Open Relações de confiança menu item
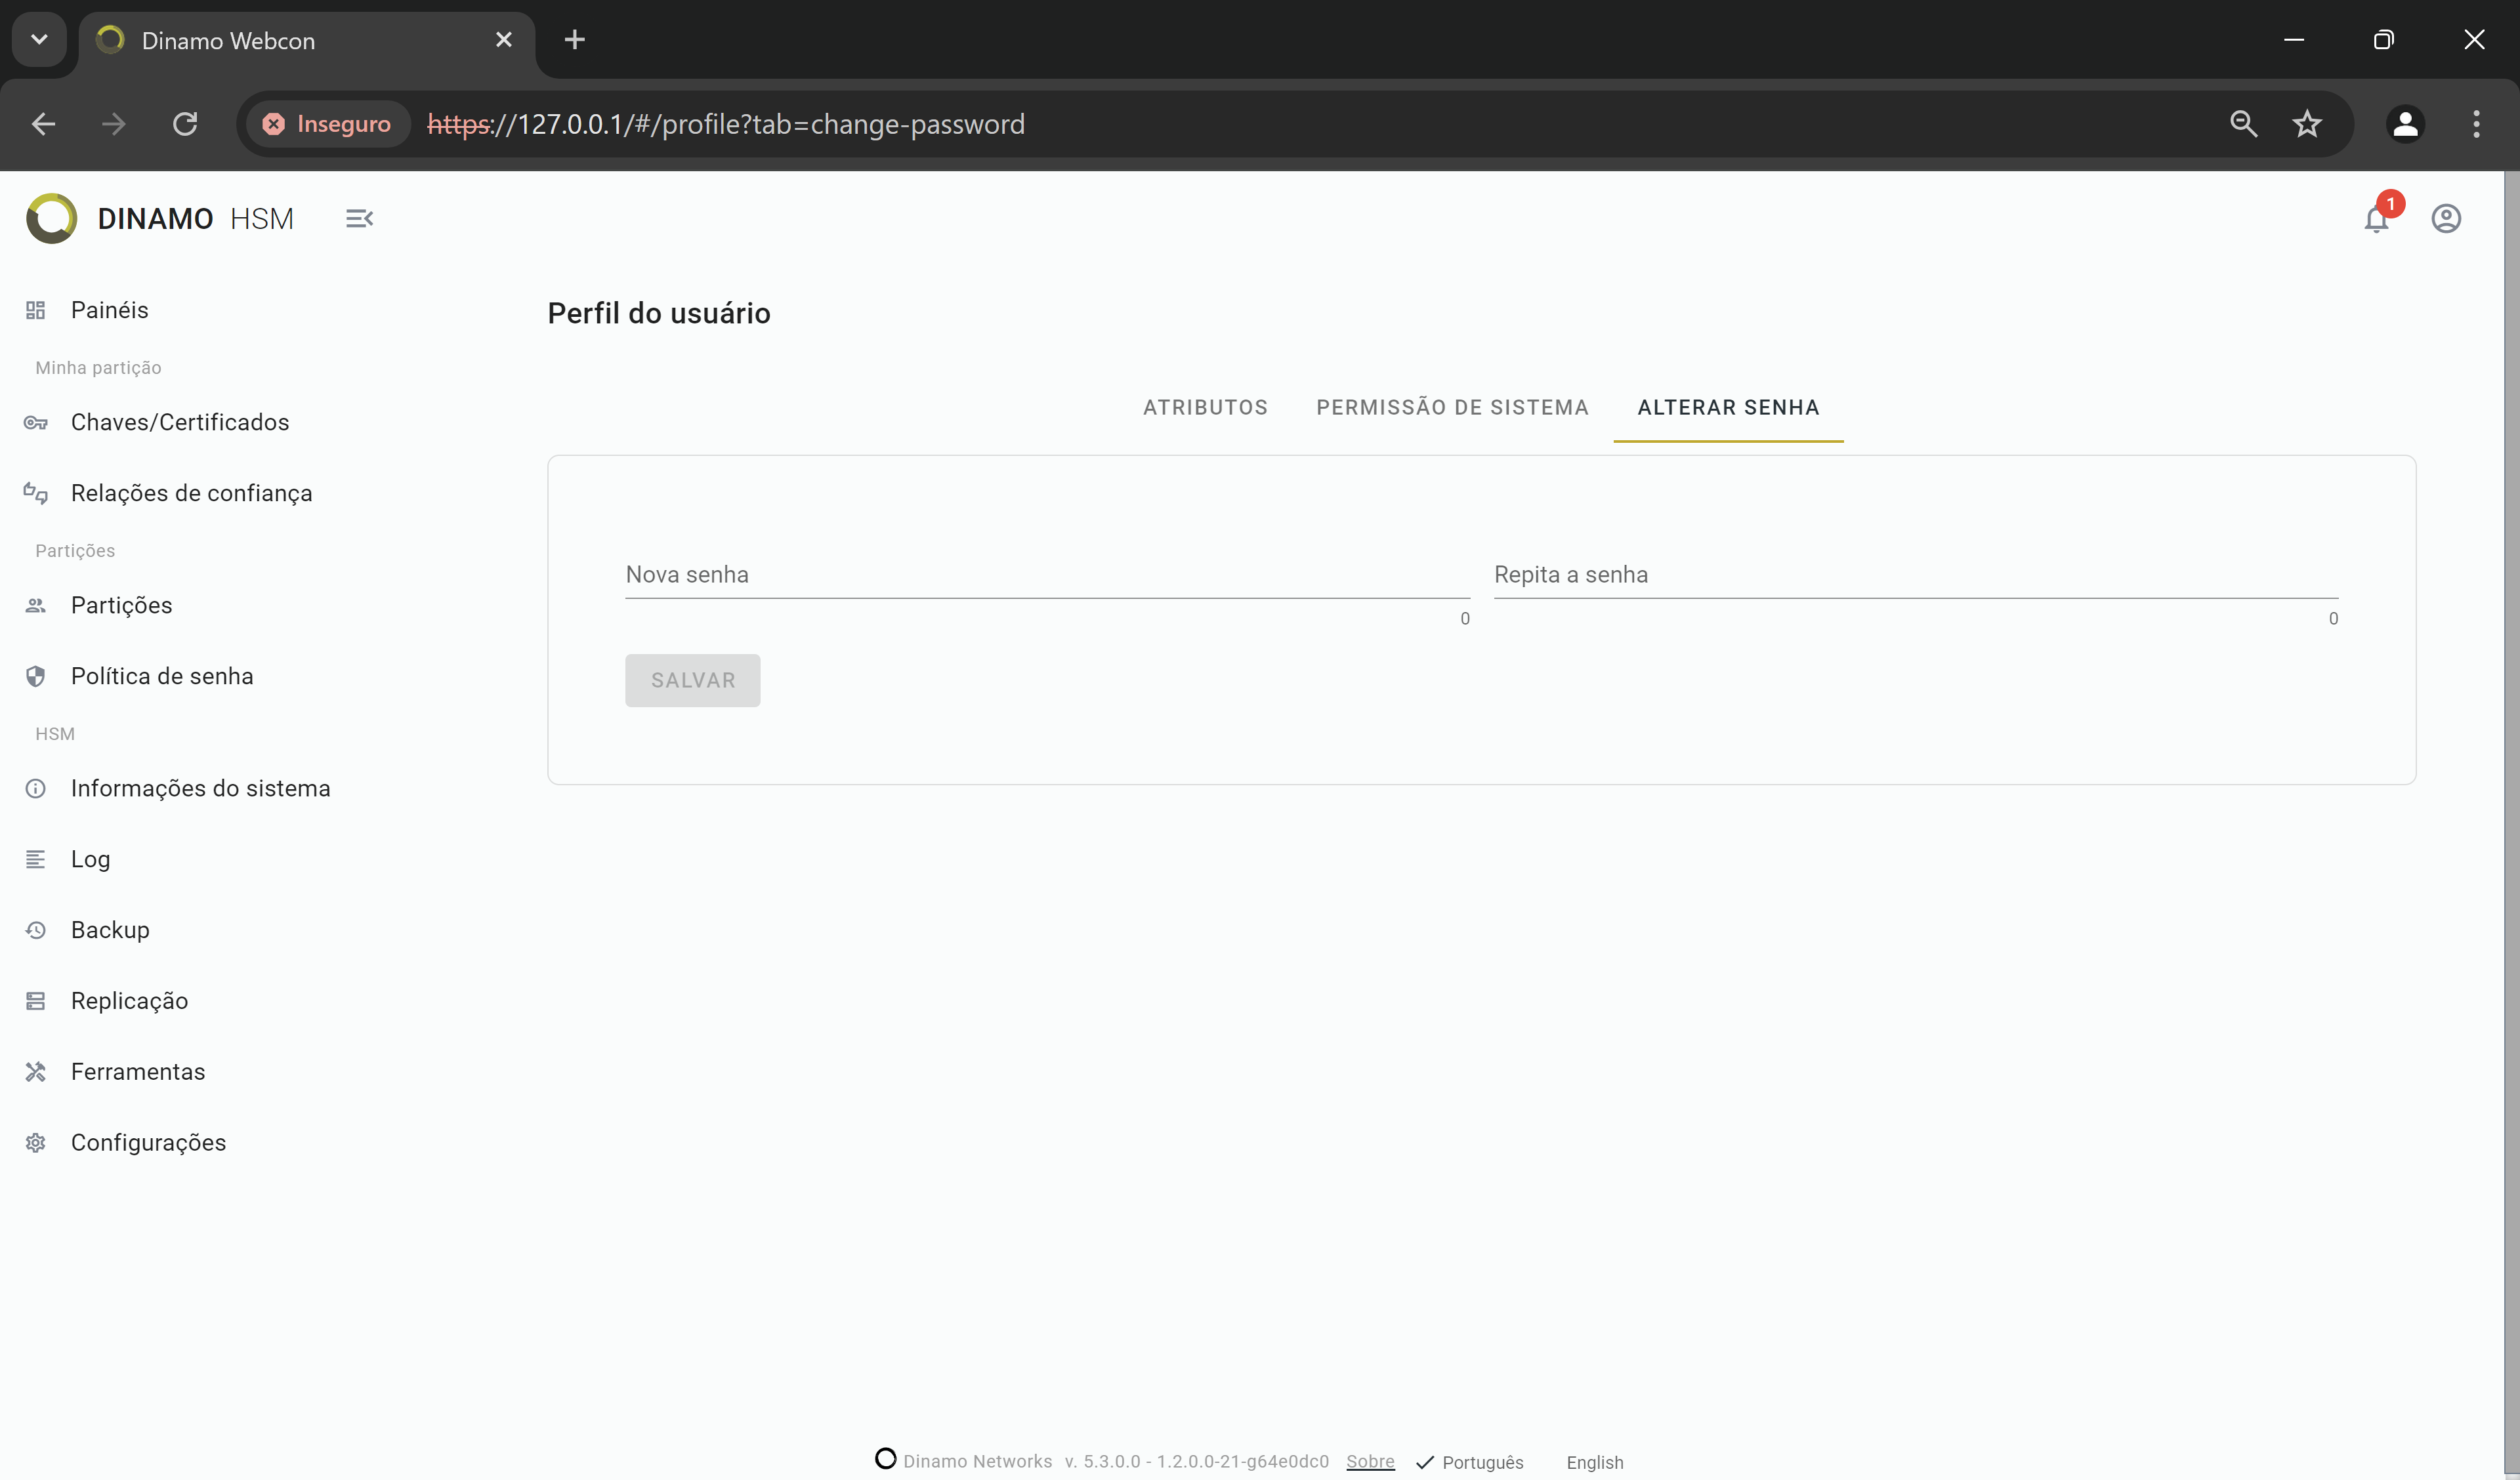This screenshot has height=1480, width=2520. coord(192,493)
